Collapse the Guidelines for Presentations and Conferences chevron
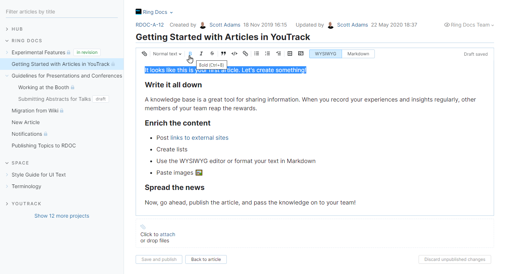This screenshot has height=274, width=505. pos(7,76)
